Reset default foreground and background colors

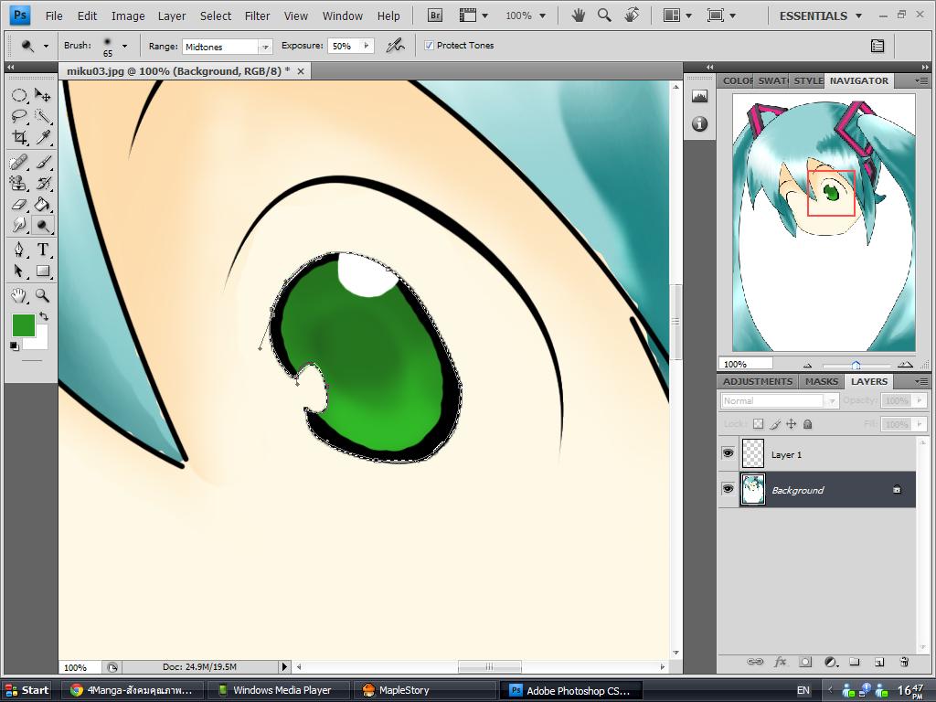click(x=15, y=346)
